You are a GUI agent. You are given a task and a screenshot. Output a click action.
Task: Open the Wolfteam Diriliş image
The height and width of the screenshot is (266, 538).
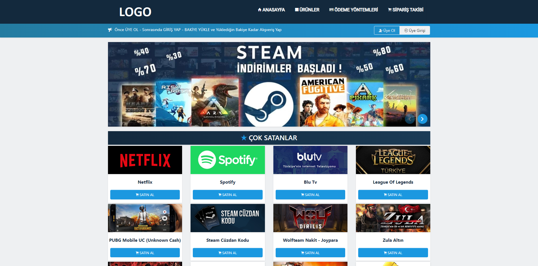coord(310,218)
